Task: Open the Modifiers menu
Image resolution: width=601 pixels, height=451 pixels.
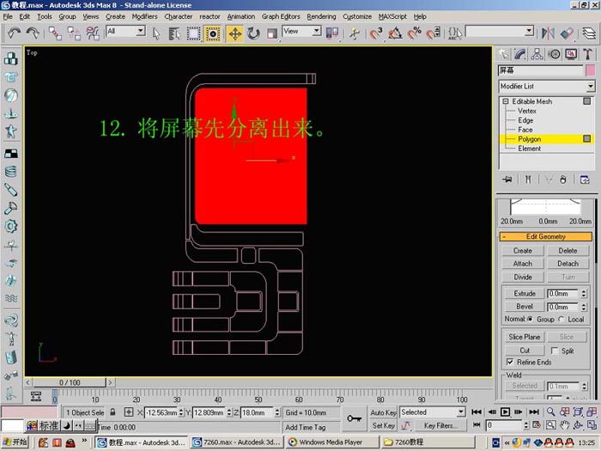Action: 144,16
